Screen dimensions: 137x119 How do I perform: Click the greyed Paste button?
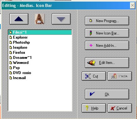(x=120, y=76)
